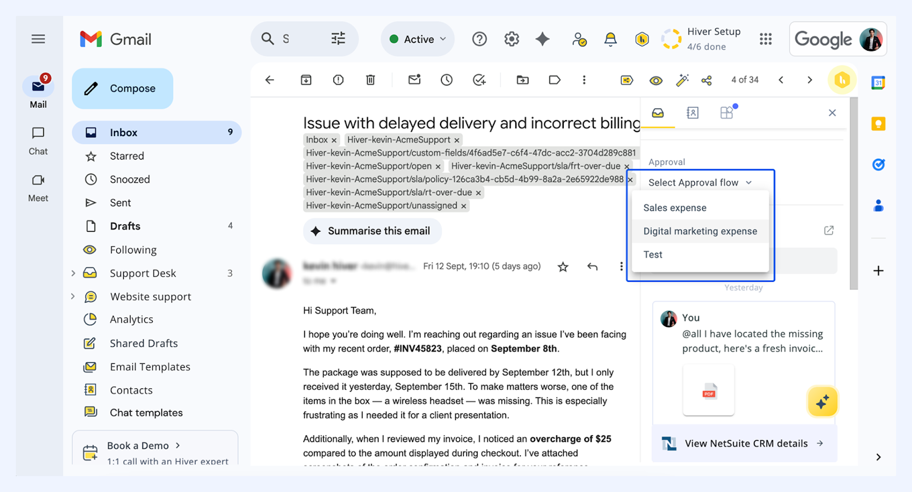Show recipient details dropdown arrow
Screen dimensions: 912x492
[x=333, y=281]
